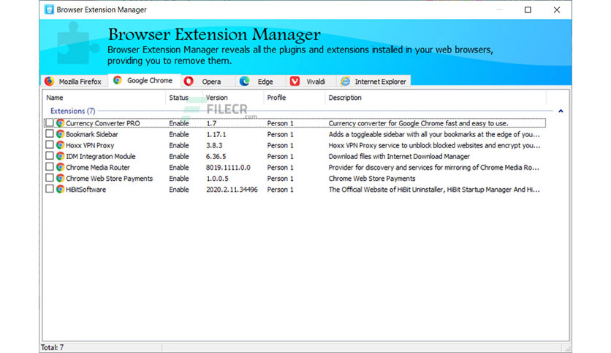Select the Chrome Web Store Payments checkbox
611x353 pixels.
(50, 178)
